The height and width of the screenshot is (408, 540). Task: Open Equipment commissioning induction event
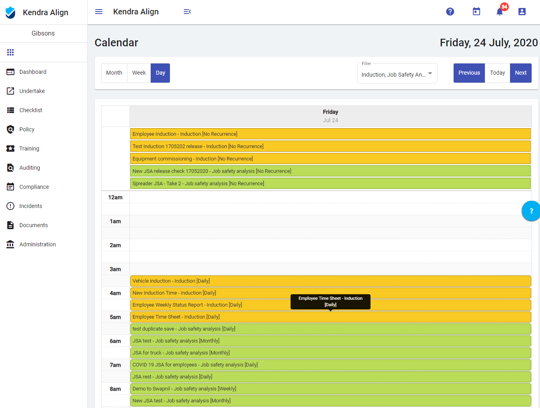click(x=331, y=158)
